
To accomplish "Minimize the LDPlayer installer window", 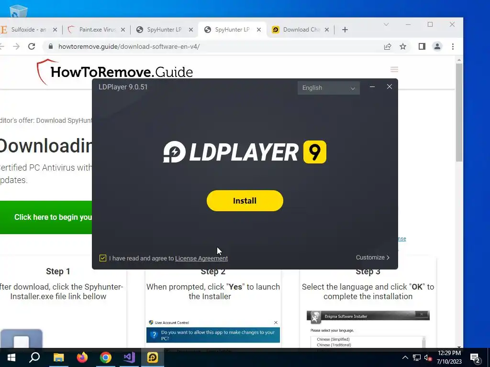I will pos(372,87).
